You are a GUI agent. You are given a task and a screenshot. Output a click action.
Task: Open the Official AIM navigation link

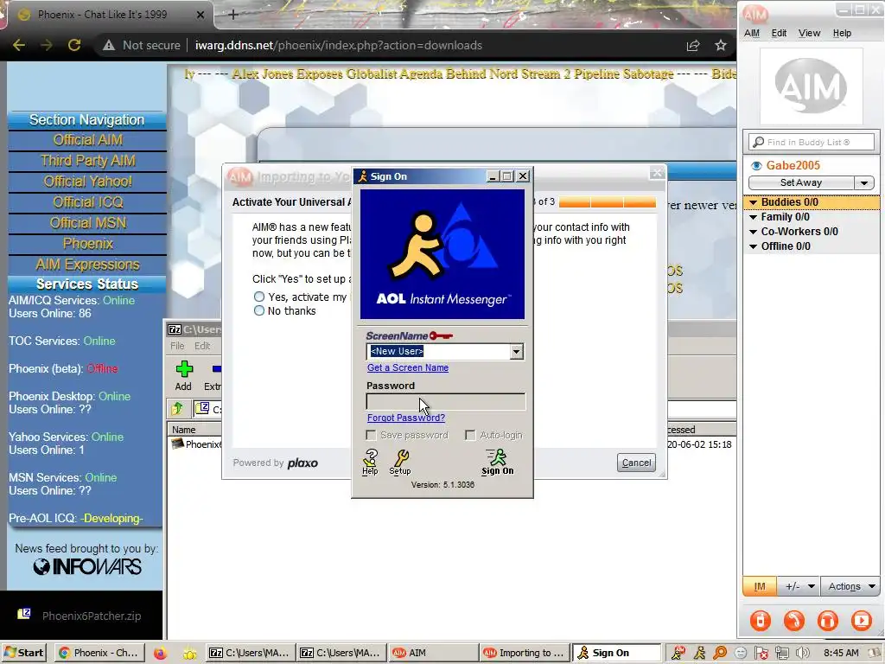click(x=87, y=140)
